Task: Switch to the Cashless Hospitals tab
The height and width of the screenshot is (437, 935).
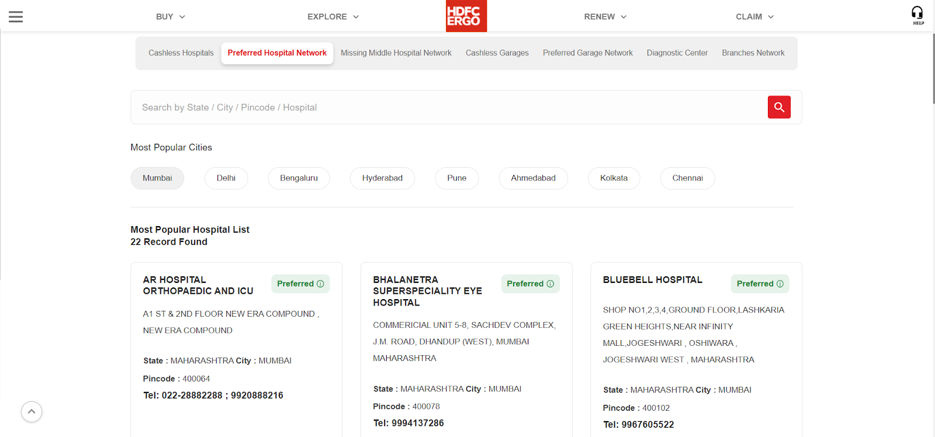Action: coord(181,53)
